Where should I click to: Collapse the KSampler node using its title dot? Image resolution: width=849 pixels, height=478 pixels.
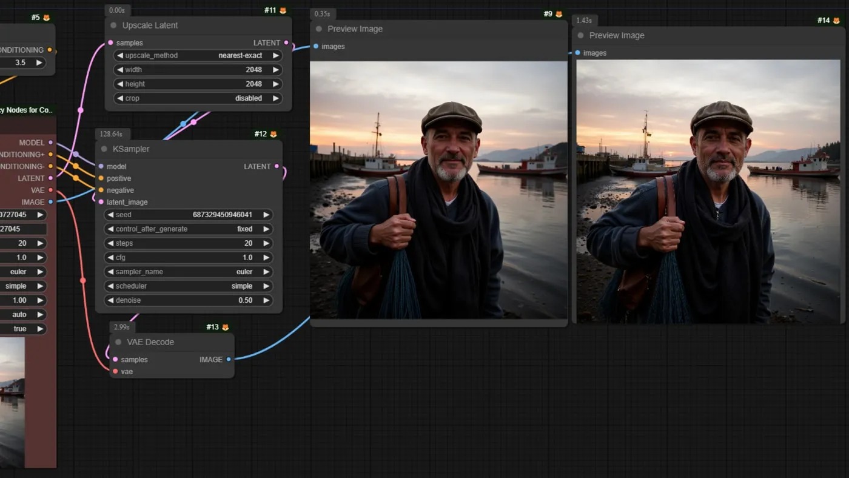pyautogui.click(x=104, y=149)
